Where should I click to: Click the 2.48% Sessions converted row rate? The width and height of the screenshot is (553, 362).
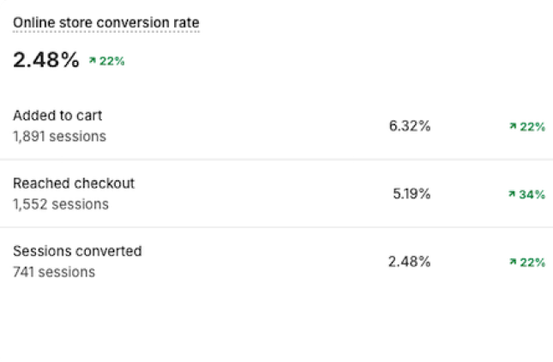tap(409, 262)
